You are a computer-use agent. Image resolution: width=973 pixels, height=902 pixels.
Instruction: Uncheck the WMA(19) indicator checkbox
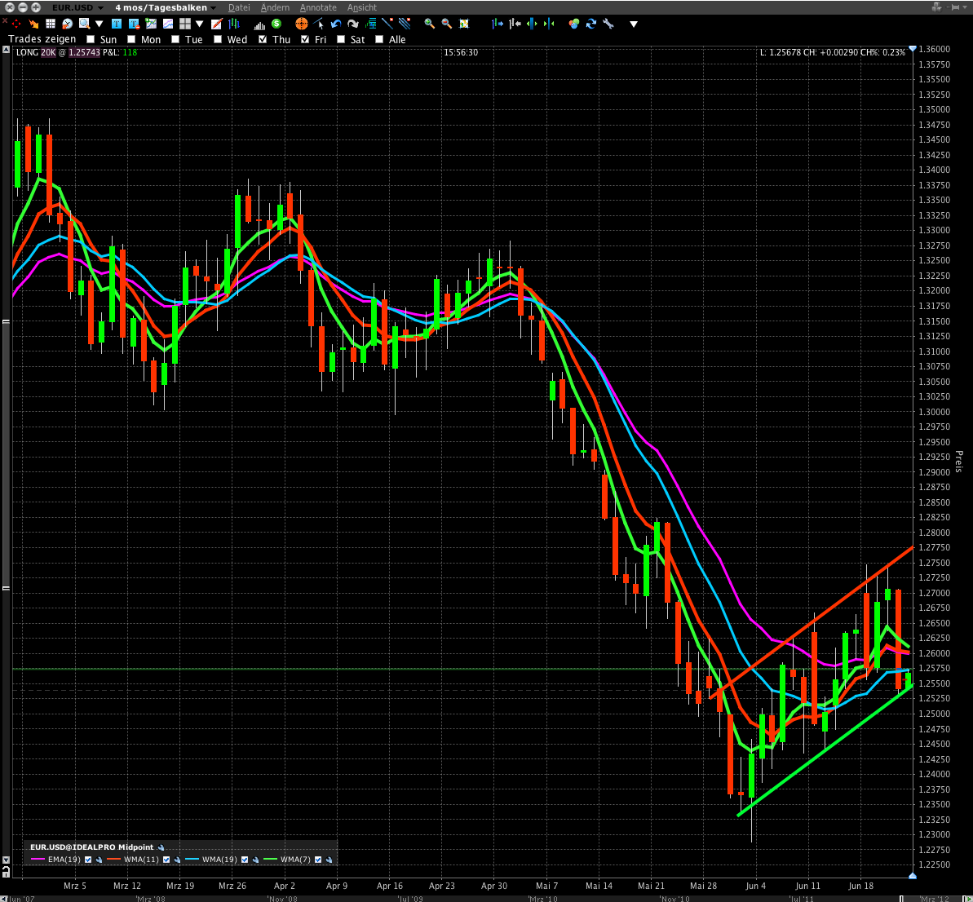(244, 859)
